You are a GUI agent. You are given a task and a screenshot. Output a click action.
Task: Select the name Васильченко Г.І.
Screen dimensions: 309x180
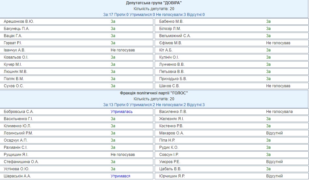pos(18,119)
